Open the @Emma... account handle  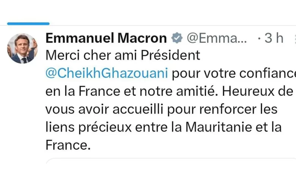pos(217,38)
